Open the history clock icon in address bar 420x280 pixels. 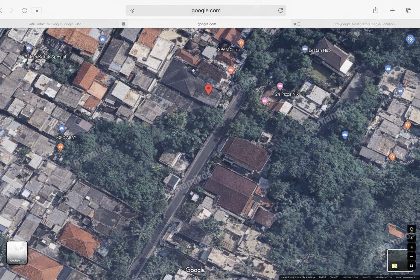[132, 11]
